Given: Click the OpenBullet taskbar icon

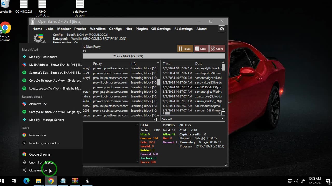Looking at the screenshot, I should point(87,181).
